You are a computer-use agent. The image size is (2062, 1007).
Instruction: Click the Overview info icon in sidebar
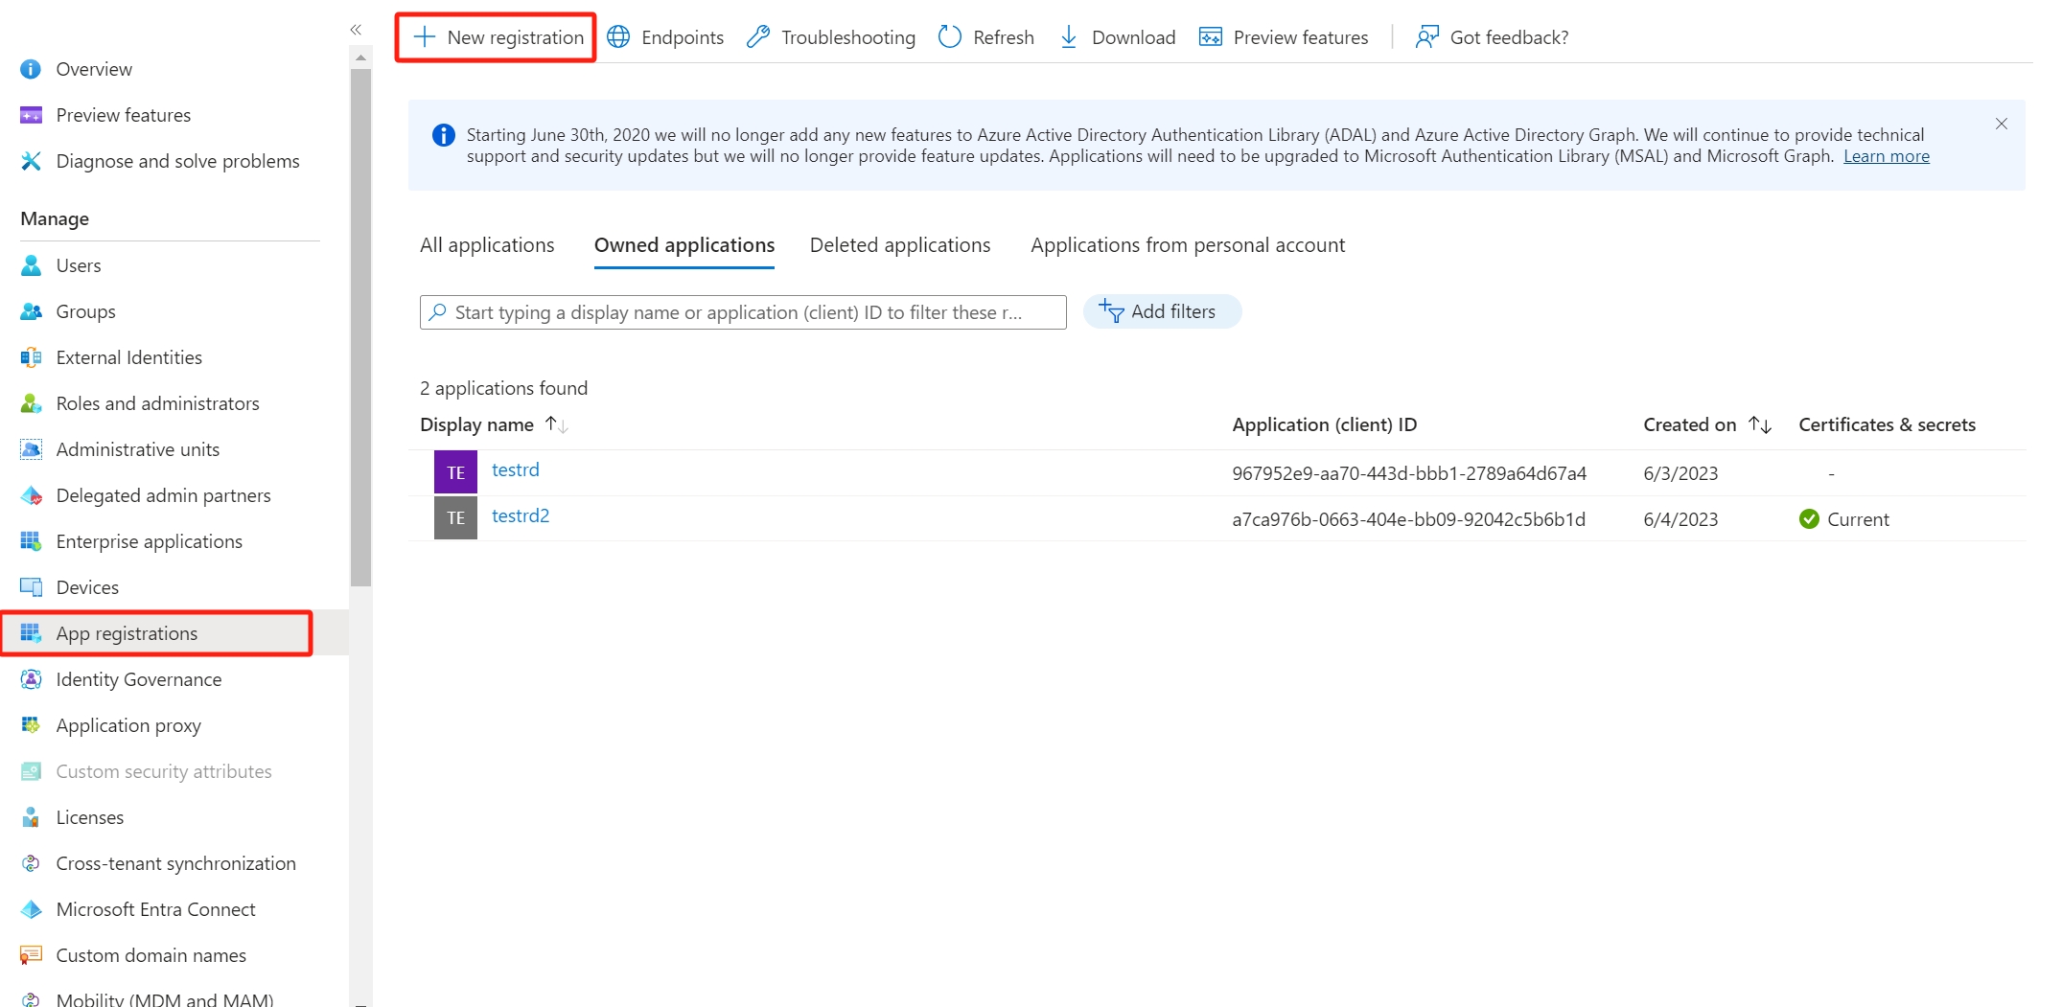point(31,69)
